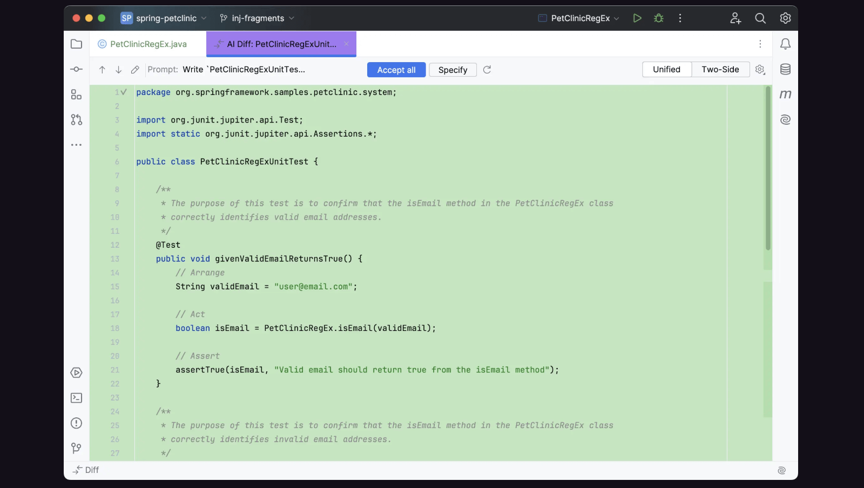Open the Maven tool window
Screen dimensions: 864x488
tap(786, 94)
